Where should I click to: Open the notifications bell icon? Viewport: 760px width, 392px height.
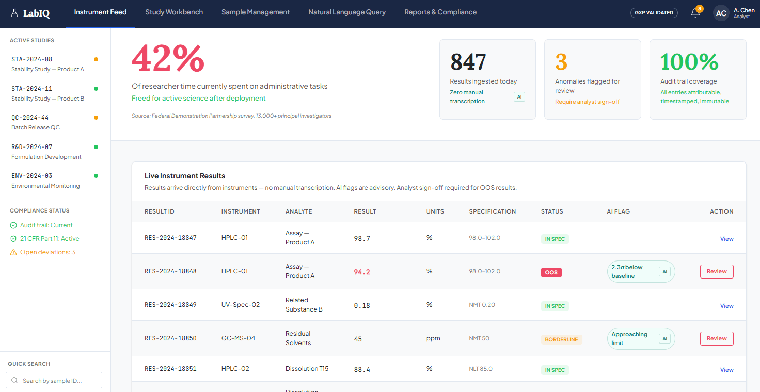point(695,13)
